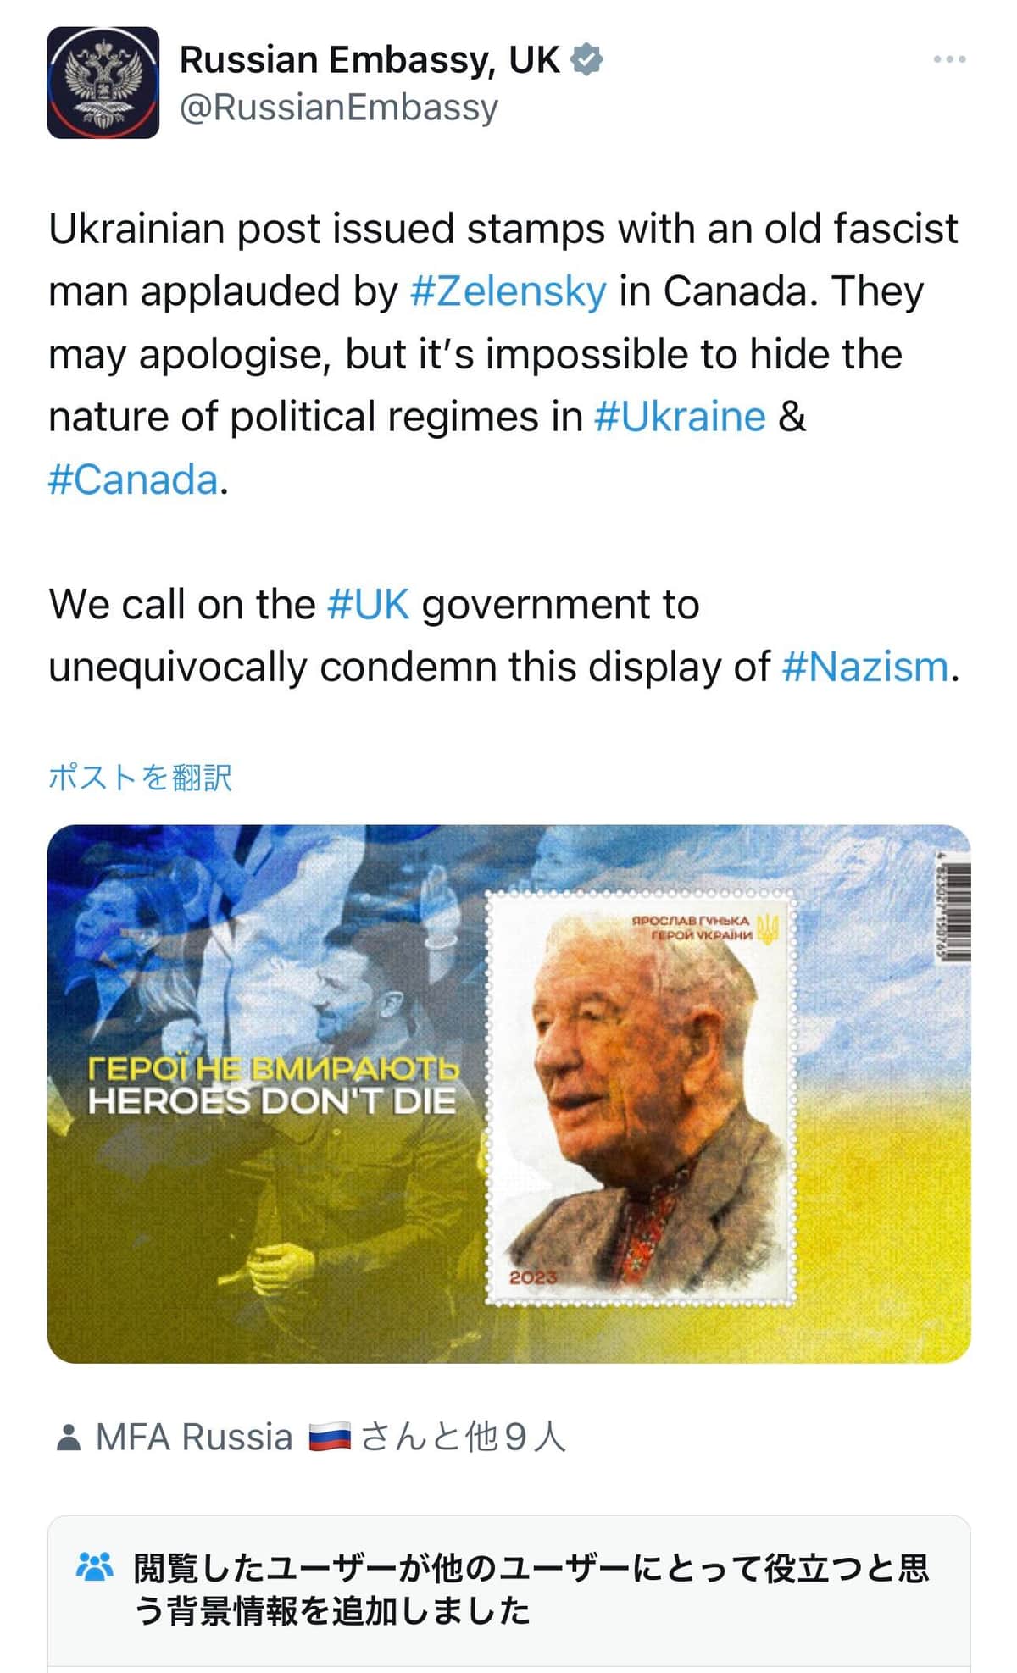Tap the stamp portrait in the image

(x=642, y=1097)
